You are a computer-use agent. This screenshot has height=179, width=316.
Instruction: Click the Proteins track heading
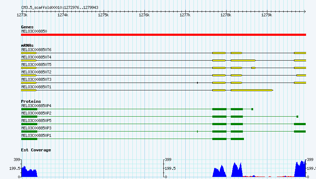tap(31, 101)
